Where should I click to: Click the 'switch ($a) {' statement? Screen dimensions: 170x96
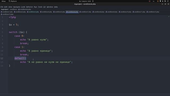point(18,32)
